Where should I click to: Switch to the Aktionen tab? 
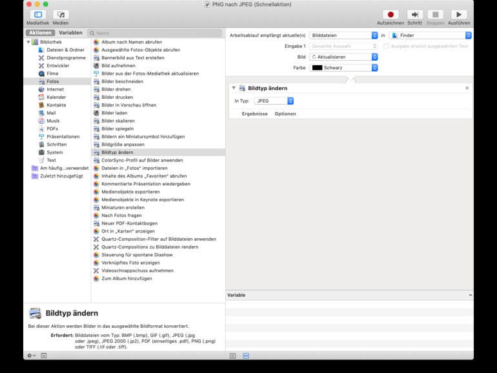[x=40, y=32]
